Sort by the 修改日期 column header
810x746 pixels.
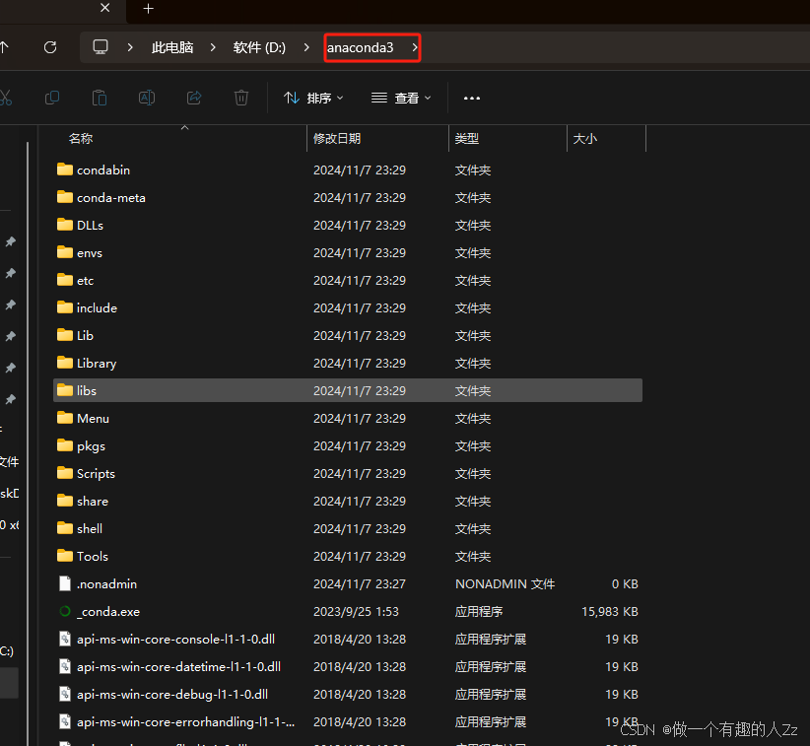pos(337,138)
